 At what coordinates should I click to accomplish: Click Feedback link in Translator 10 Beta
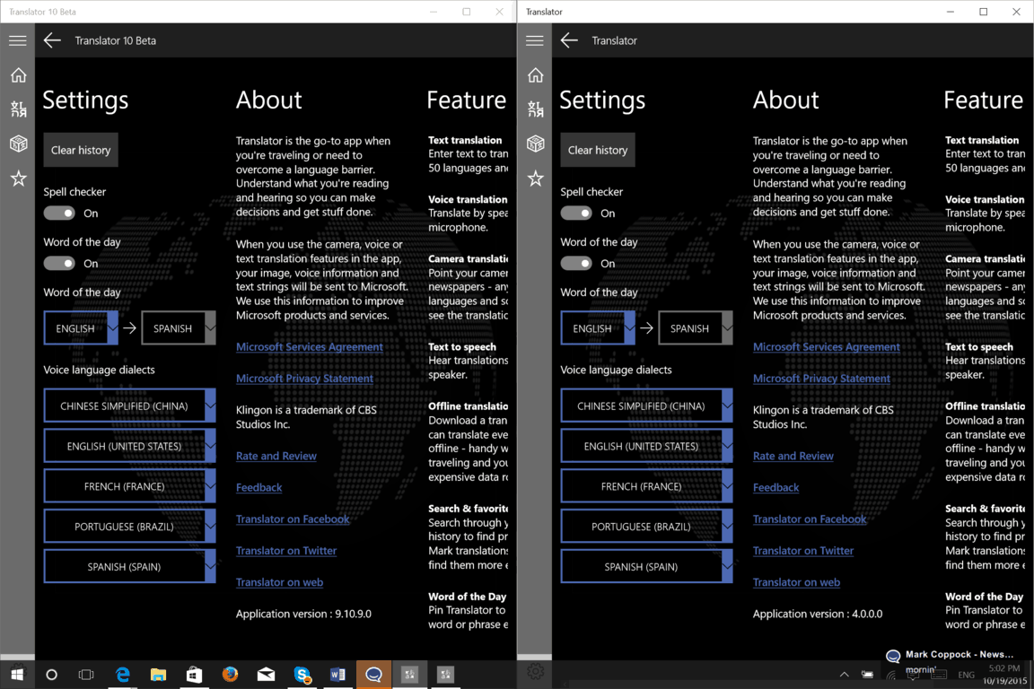coord(259,487)
